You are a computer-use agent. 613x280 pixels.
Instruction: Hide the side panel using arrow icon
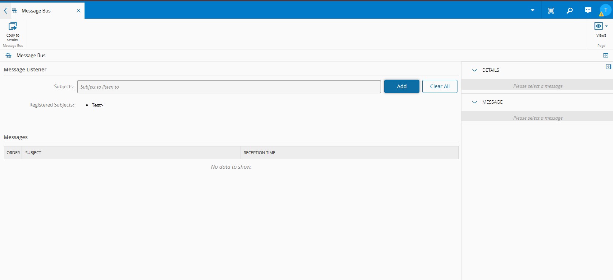click(608, 67)
